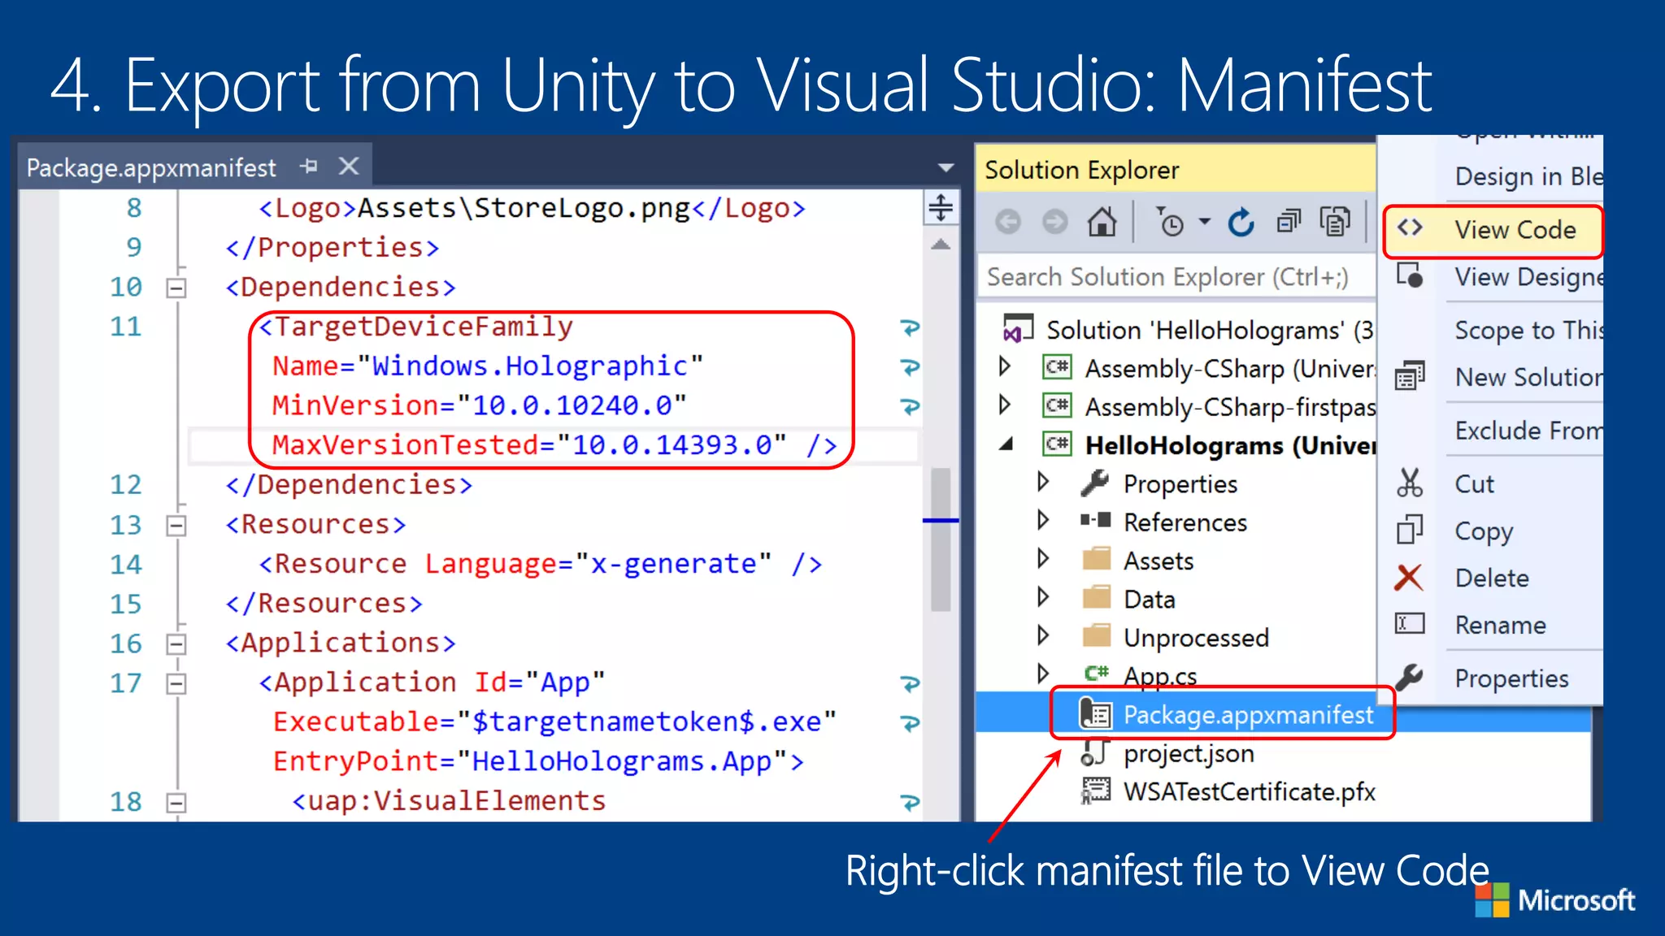Select the project.json file
Screen dimensions: 1665x936
(x=1189, y=754)
